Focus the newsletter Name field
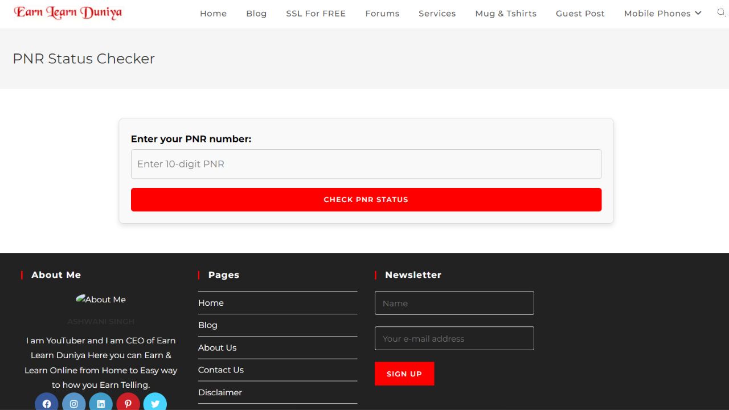The width and height of the screenshot is (729, 410). 454,303
